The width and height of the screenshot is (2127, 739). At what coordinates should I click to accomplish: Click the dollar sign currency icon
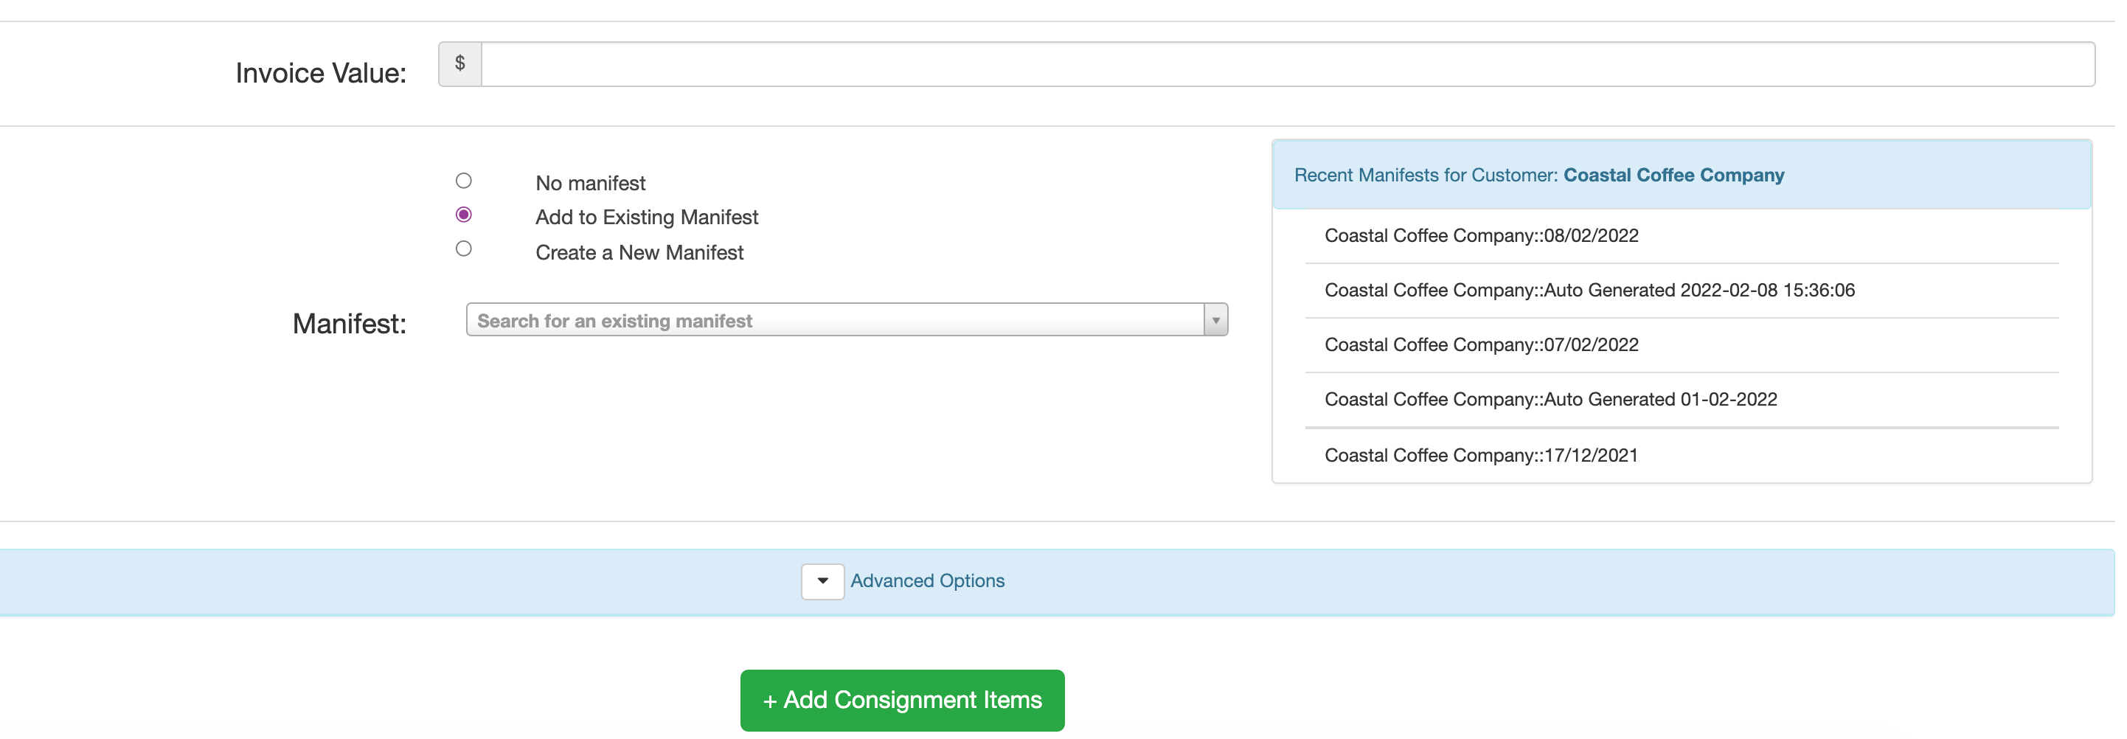[460, 63]
